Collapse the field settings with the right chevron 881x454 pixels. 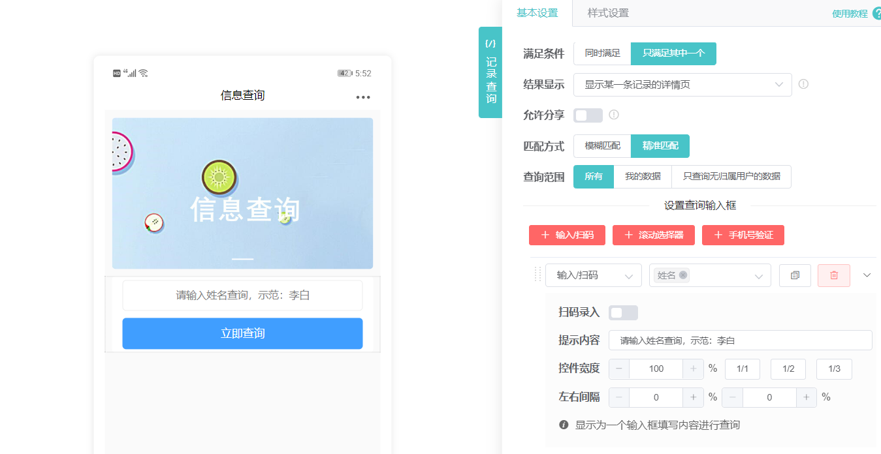(x=866, y=275)
